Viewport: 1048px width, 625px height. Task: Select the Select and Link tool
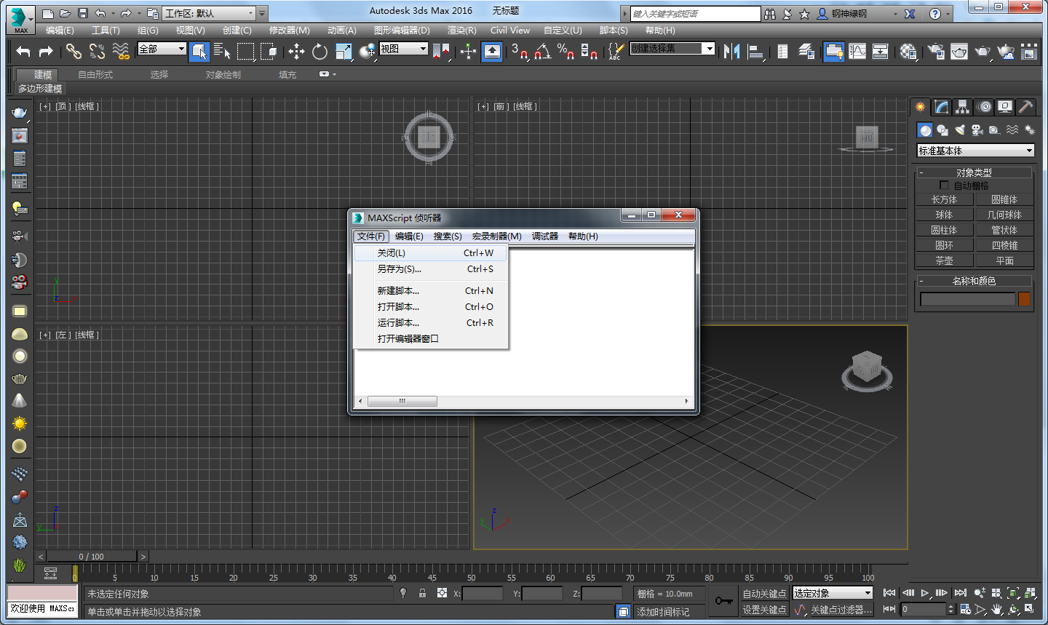coord(74,51)
